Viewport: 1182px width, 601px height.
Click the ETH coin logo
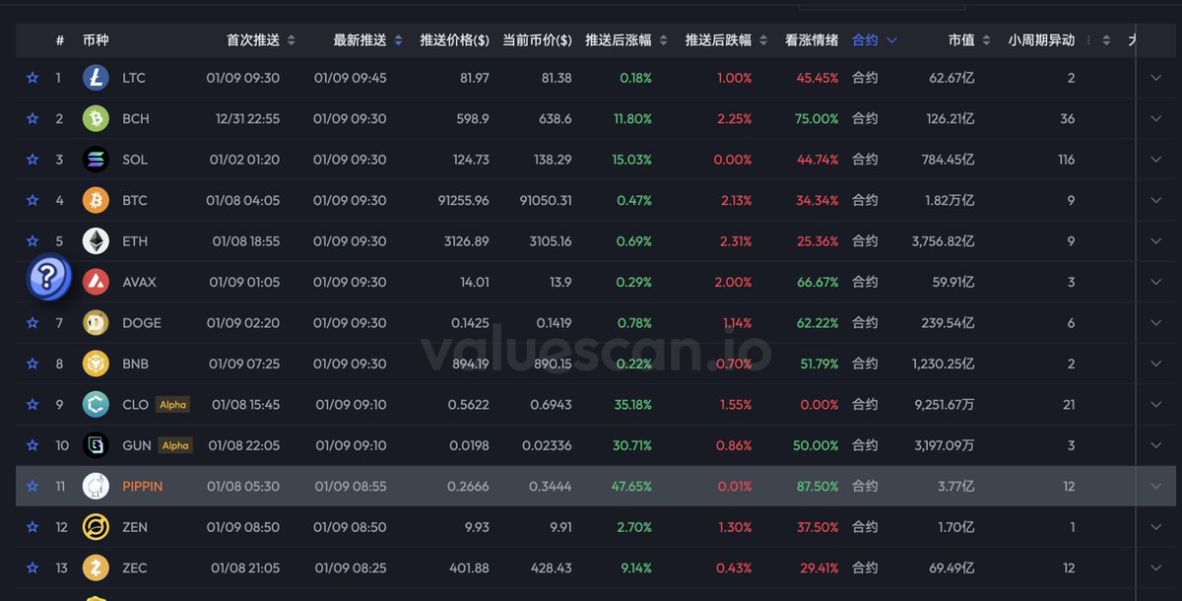pyautogui.click(x=96, y=241)
